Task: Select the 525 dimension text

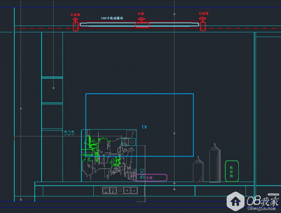Action: pyautogui.click(x=69, y=133)
